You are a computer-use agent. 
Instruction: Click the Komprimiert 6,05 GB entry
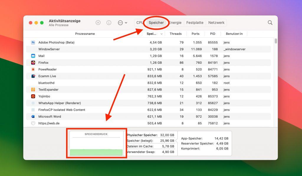click(205, 149)
